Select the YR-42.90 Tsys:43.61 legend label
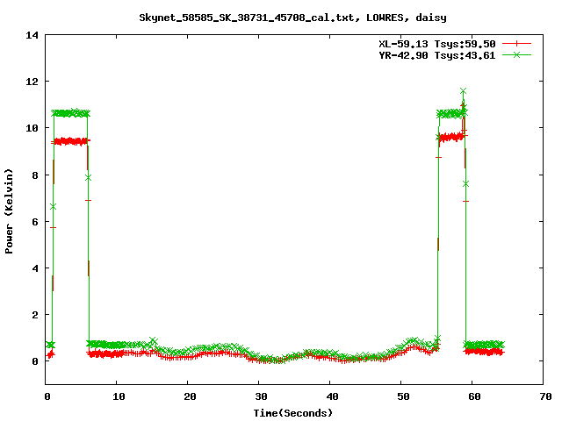Screen dimensions: 562x421 click(x=437, y=55)
